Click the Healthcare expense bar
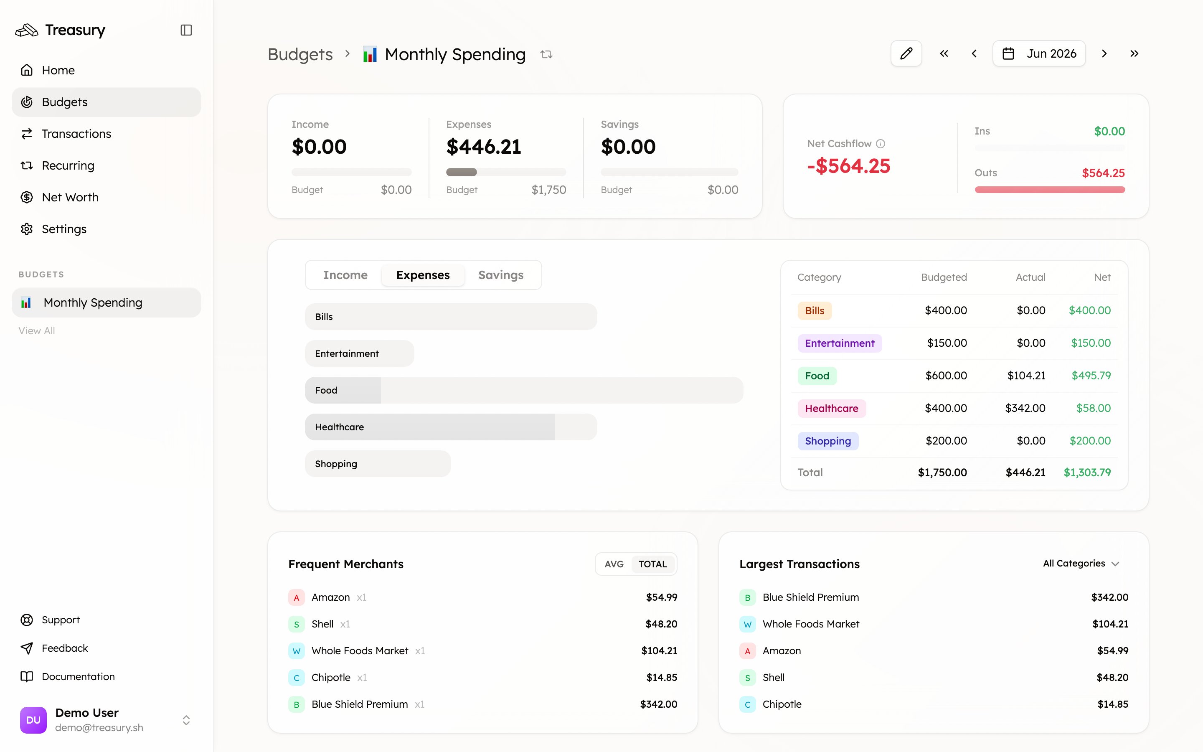 [x=451, y=427]
